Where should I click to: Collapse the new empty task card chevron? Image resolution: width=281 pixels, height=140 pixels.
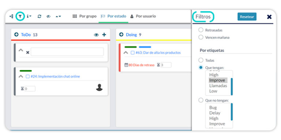[21, 50]
